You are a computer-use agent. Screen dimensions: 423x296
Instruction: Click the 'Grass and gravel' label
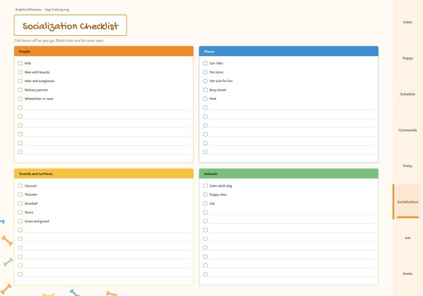coord(37,221)
